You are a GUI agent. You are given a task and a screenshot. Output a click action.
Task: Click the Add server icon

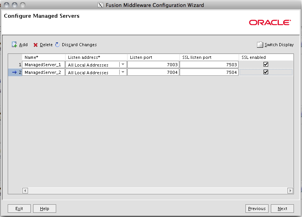click(14, 45)
